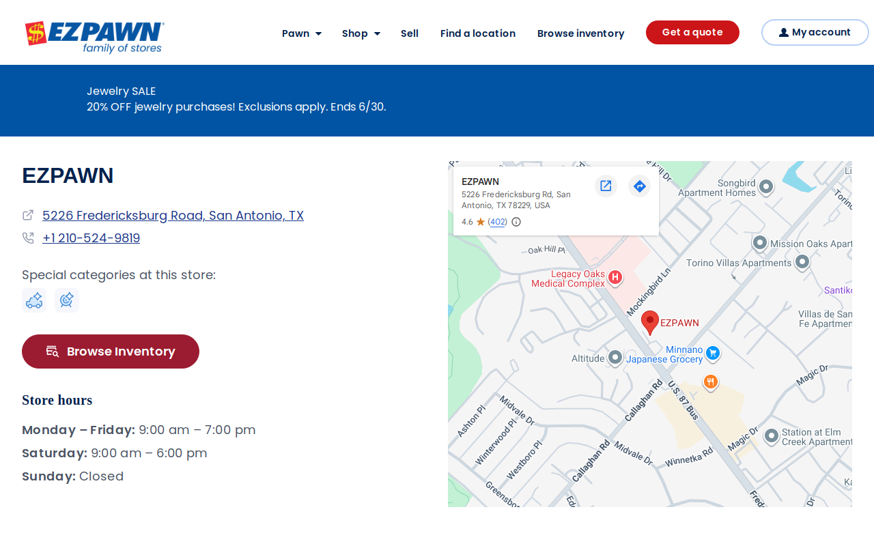
Task: Click the second special category target icon
Action: (x=67, y=300)
